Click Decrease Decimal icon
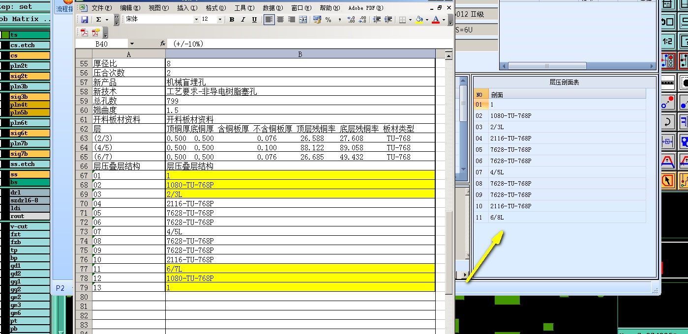This screenshot has height=334, width=688. 362,20
